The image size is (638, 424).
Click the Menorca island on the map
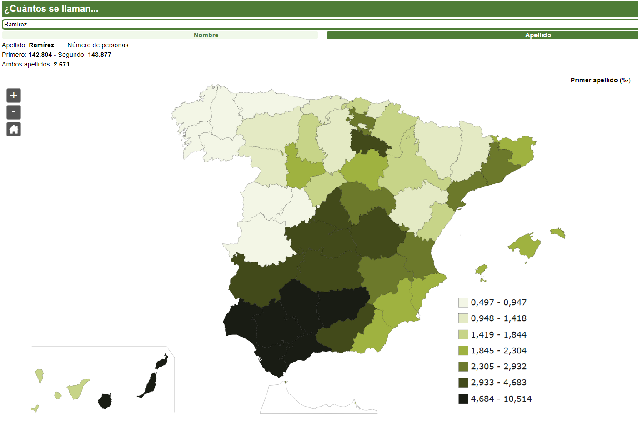point(558,233)
